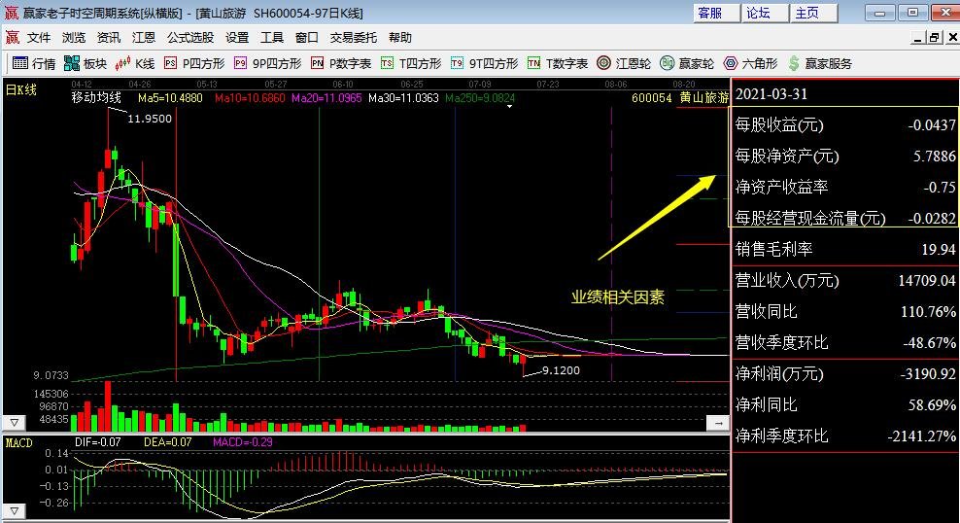Open 赢家服务 dollar-sign service icon
The image size is (960, 523).
coord(820,63)
